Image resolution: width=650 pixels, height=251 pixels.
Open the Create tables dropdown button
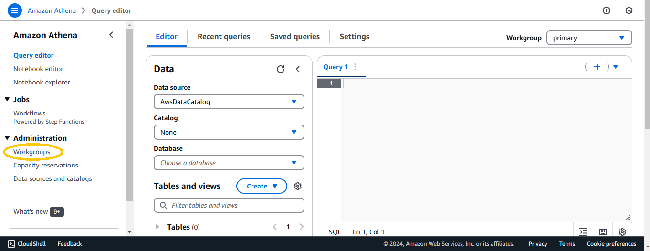pyautogui.click(x=262, y=186)
